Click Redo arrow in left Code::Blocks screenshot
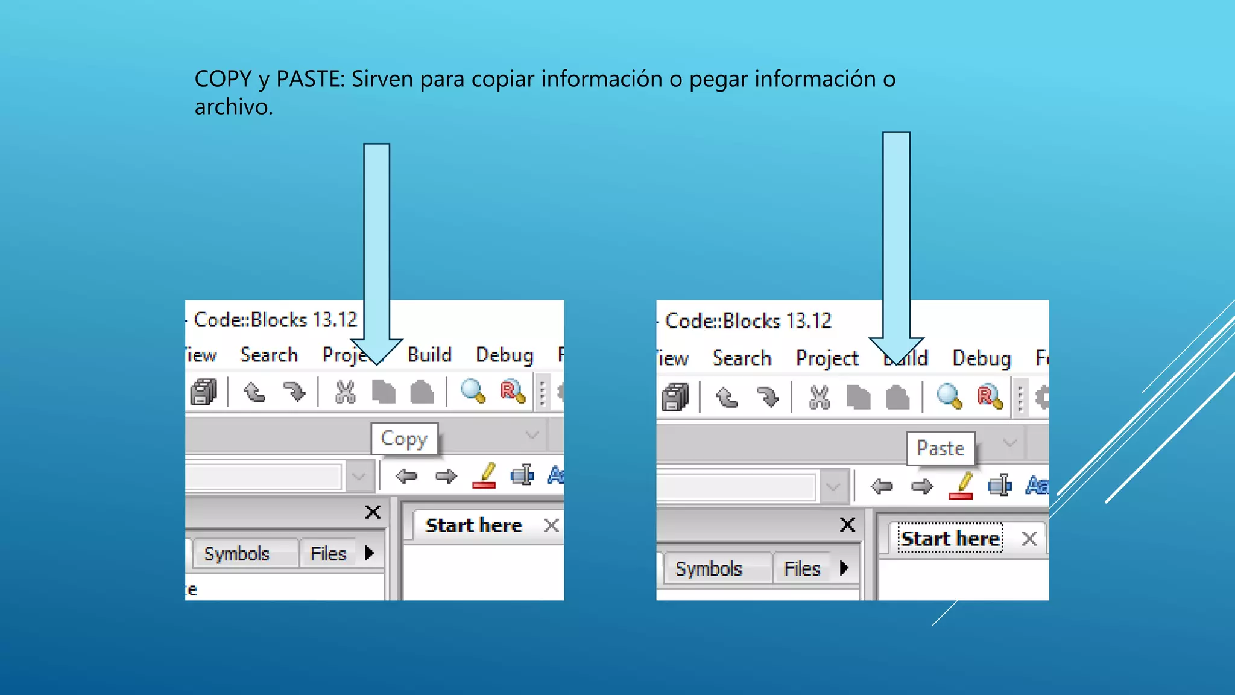1235x695 pixels. 294,392
